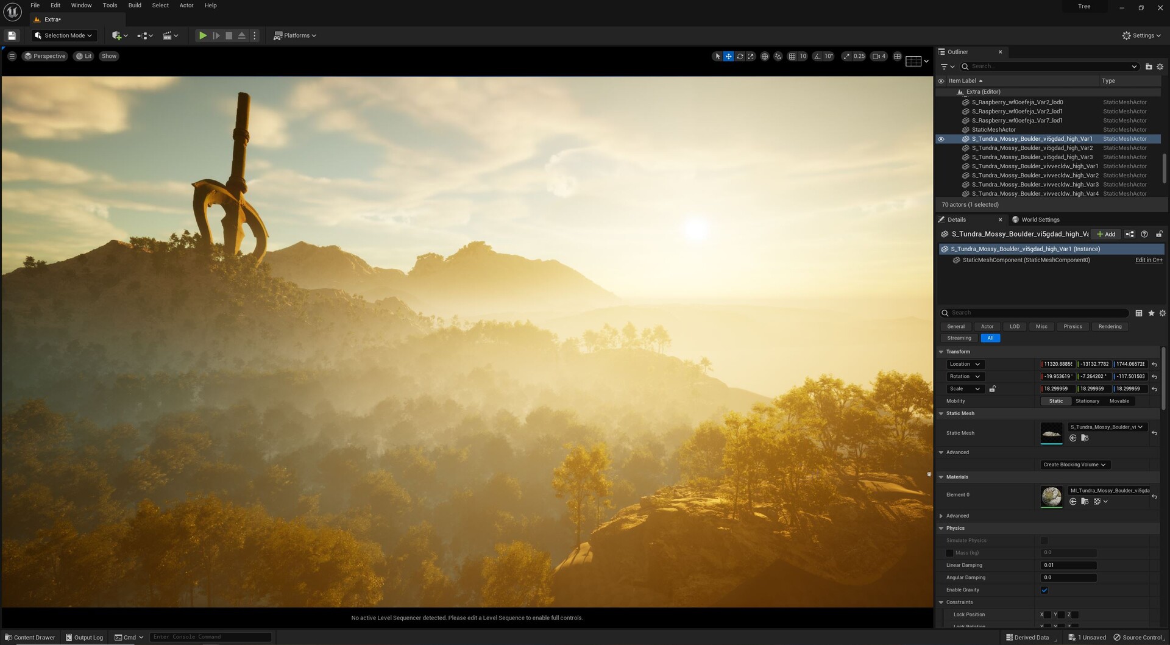Set Mobility to Movable
This screenshot has width=1170, height=645.
pyautogui.click(x=1119, y=401)
